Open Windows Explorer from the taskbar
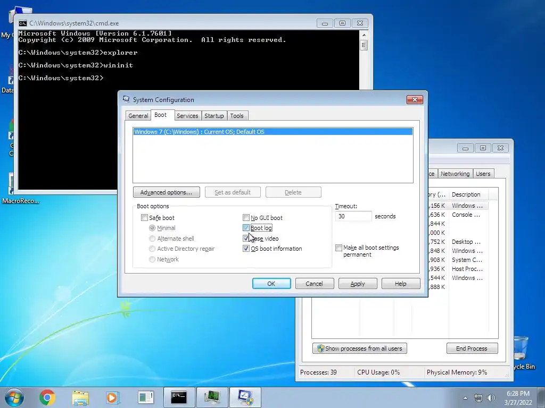545x408 pixels. (80, 397)
